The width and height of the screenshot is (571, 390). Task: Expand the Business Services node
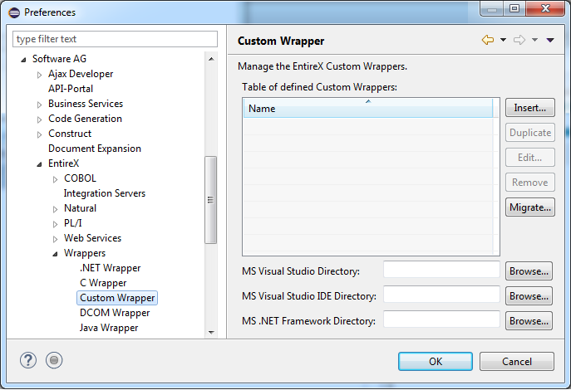pyautogui.click(x=39, y=105)
